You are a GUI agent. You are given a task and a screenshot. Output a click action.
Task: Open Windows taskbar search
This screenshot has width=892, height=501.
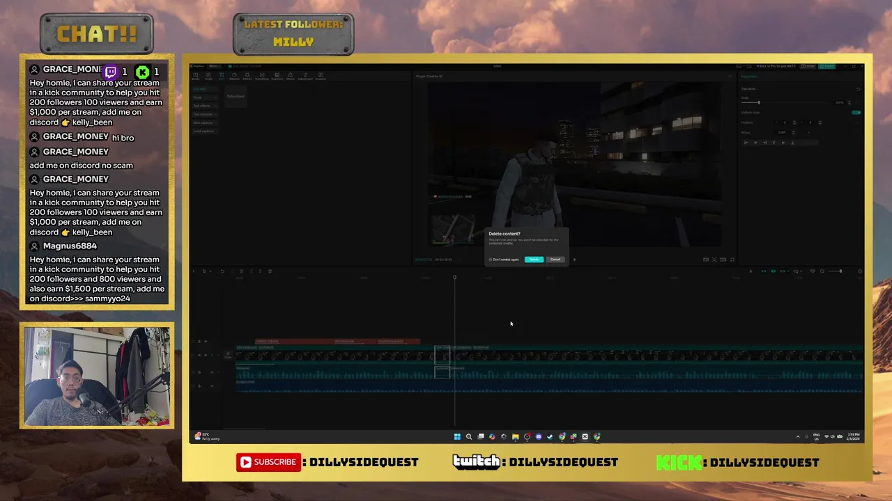click(469, 436)
